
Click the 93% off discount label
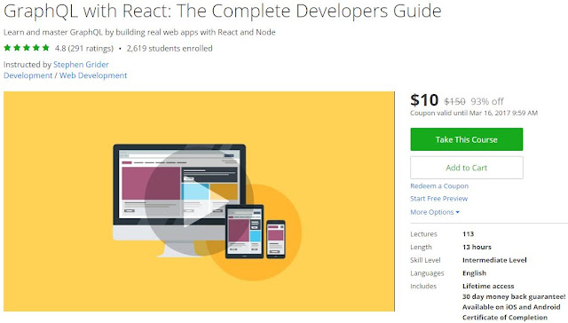click(x=487, y=101)
